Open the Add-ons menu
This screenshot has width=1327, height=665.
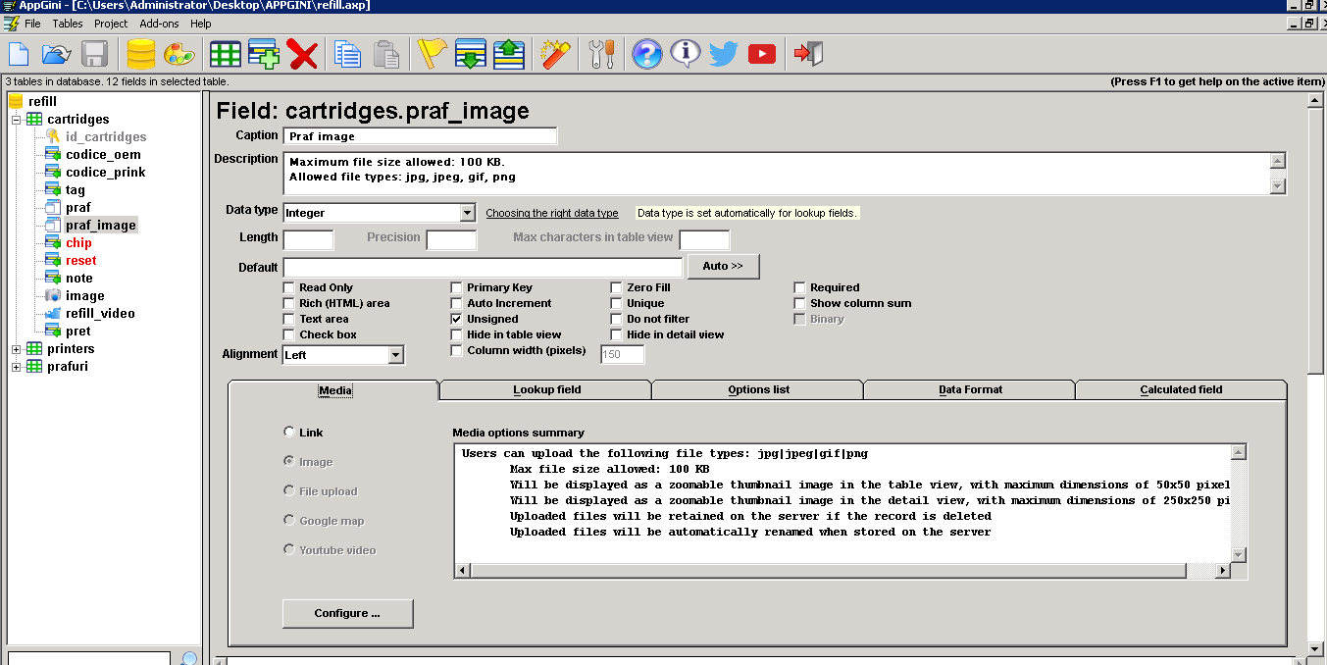pos(160,24)
